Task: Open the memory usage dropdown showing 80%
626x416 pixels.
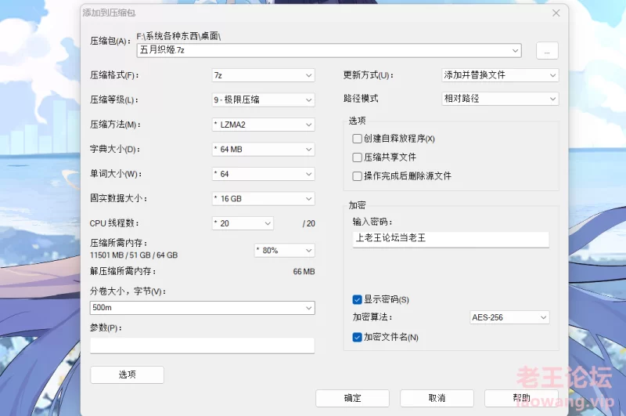Action: pyautogui.click(x=285, y=251)
